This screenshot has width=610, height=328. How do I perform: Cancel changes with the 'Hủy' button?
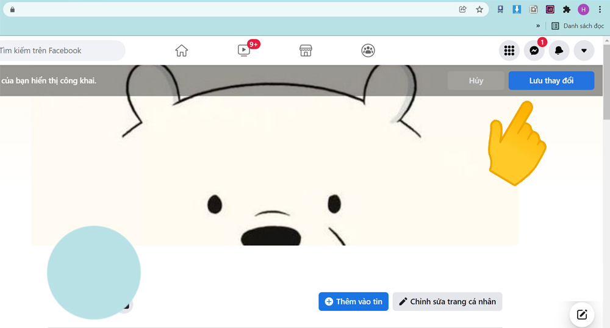pyautogui.click(x=476, y=80)
